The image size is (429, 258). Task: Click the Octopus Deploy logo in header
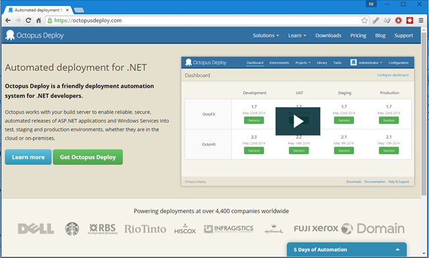[x=34, y=36]
